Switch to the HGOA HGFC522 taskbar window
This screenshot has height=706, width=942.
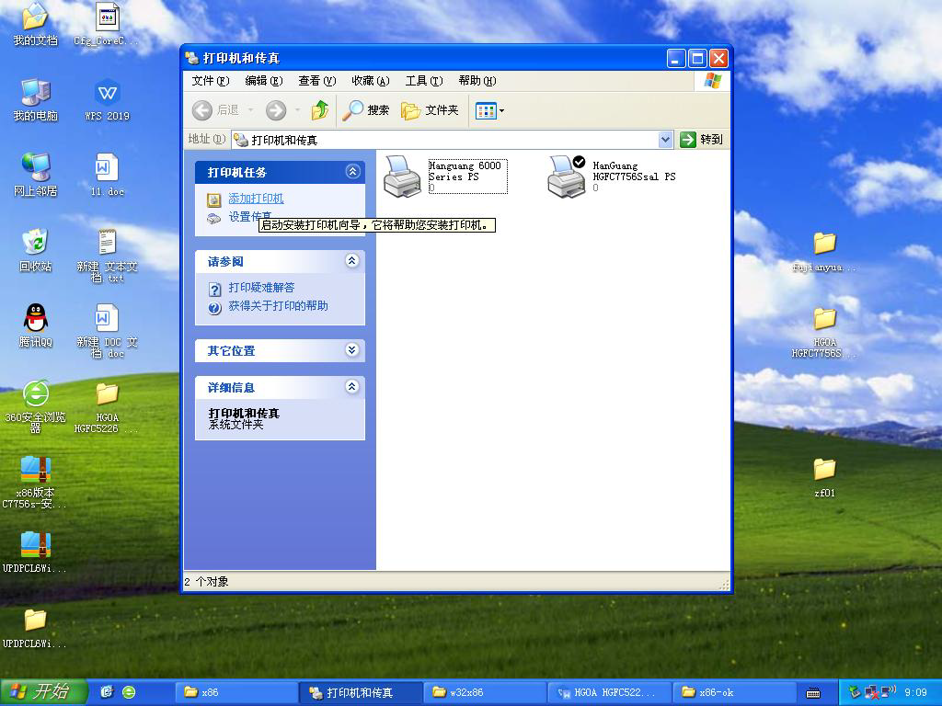[x=609, y=692]
